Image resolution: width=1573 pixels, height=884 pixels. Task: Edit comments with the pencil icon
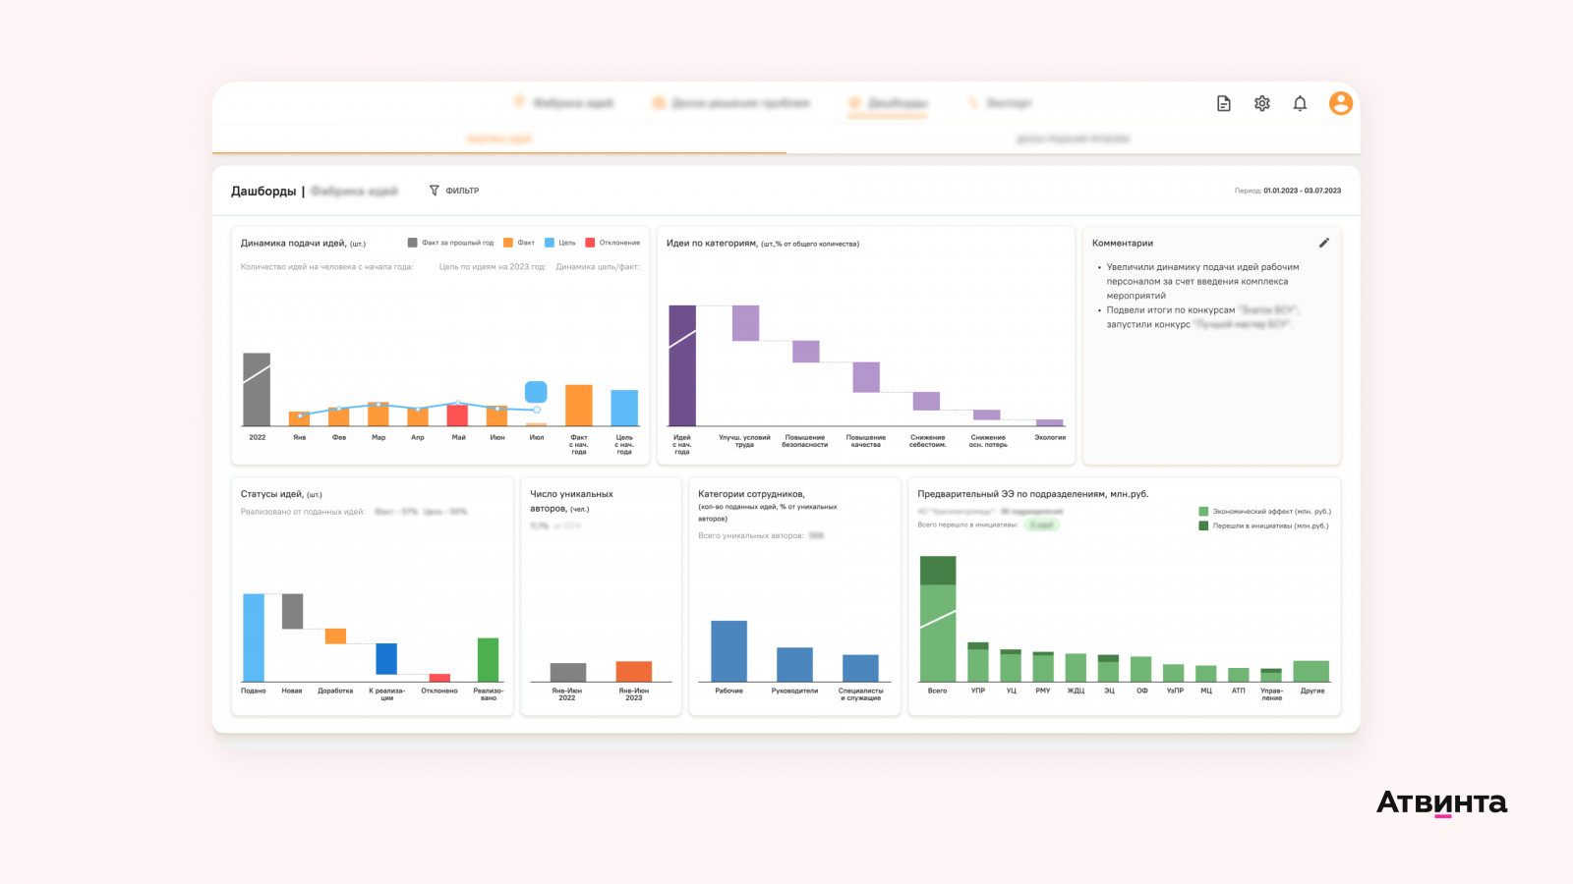click(1324, 243)
